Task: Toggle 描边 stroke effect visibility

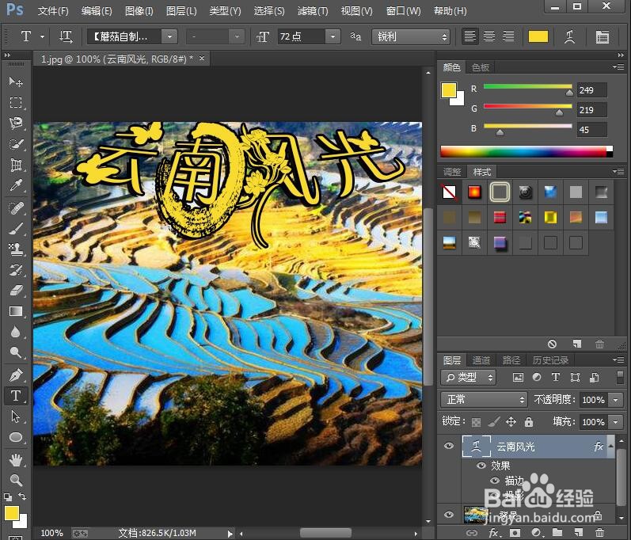Action: tap(495, 481)
